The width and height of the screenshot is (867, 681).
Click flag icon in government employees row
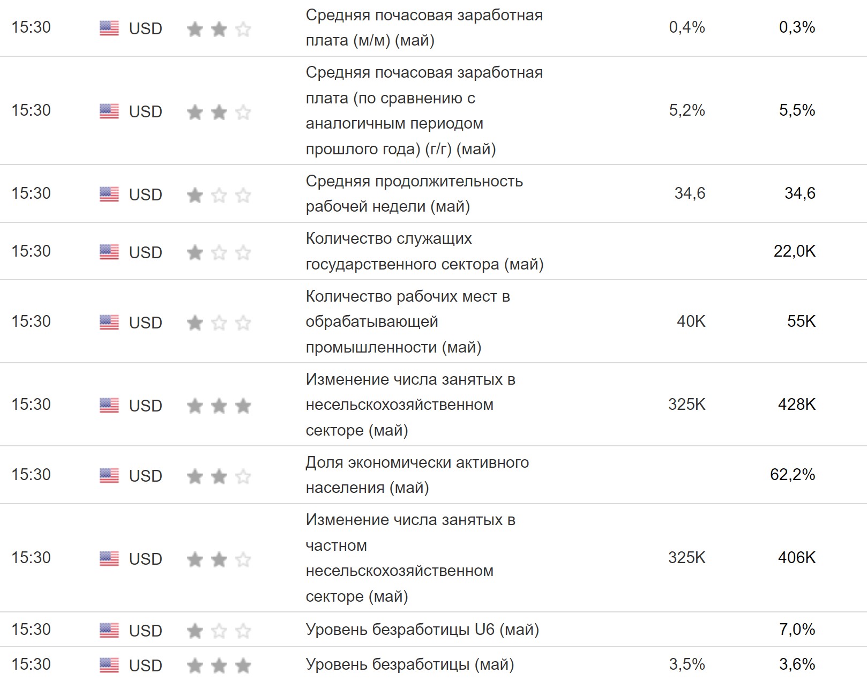109,252
